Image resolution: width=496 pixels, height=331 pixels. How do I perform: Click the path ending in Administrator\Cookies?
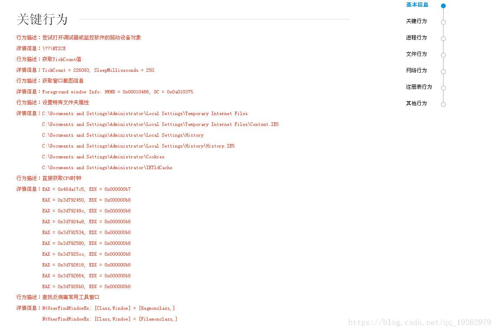(x=104, y=157)
